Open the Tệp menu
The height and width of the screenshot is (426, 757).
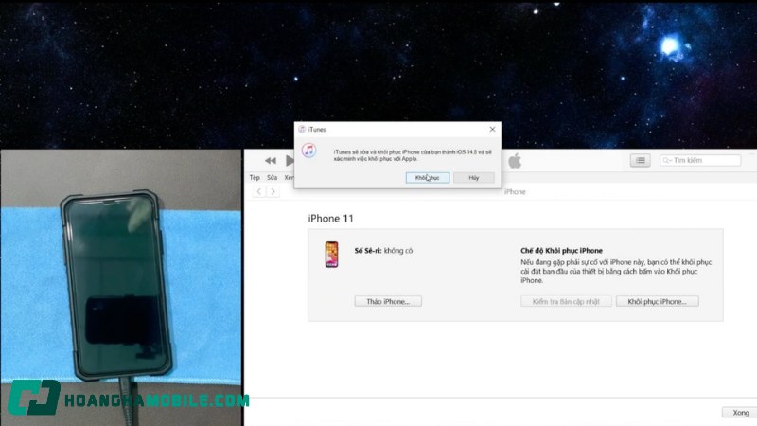[255, 177]
